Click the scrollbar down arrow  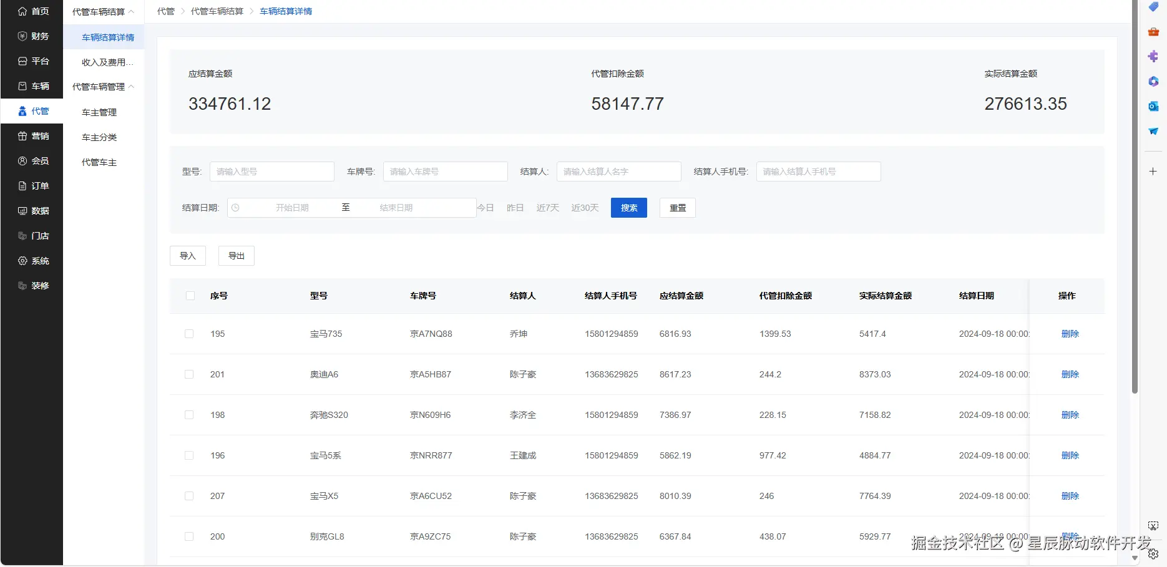pos(1135,558)
